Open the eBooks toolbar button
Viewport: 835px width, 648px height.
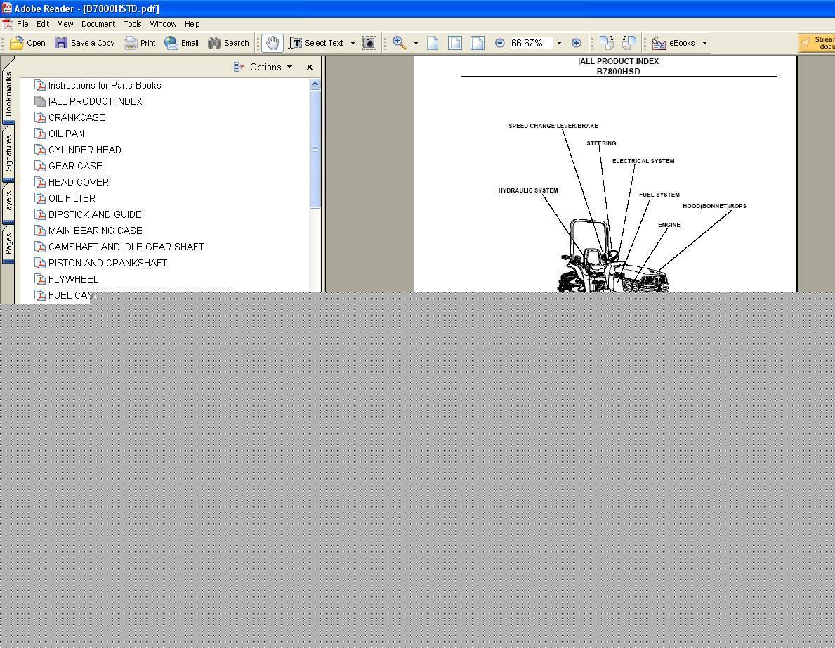click(x=673, y=43)
